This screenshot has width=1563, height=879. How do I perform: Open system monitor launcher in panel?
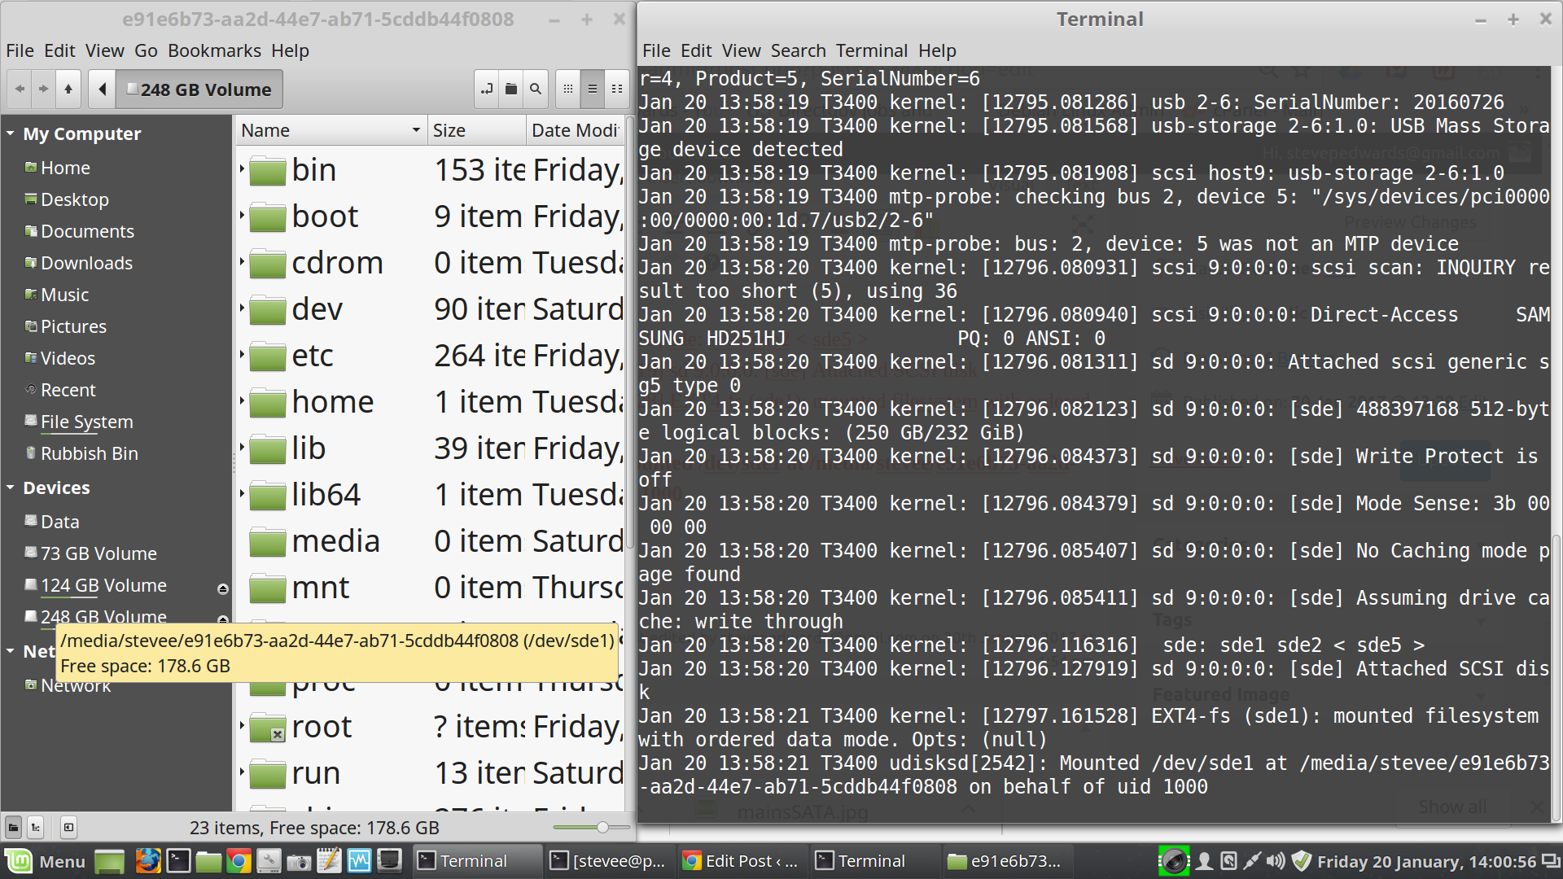359,861
